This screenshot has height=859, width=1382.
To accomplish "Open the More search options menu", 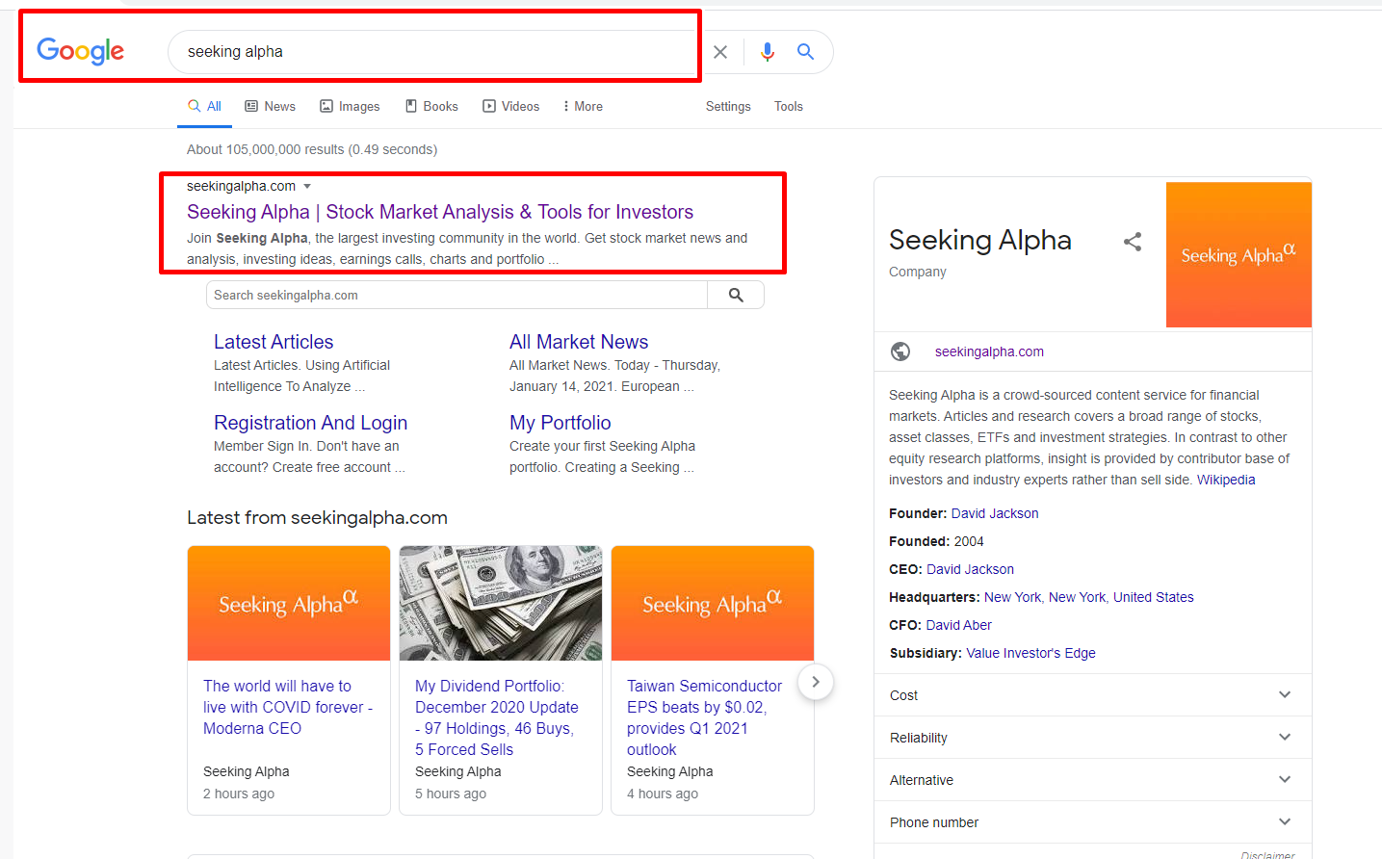I will [x=583, y=106].
